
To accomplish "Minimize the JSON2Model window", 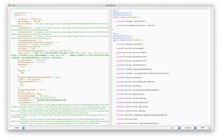I will tap(12, 5).
